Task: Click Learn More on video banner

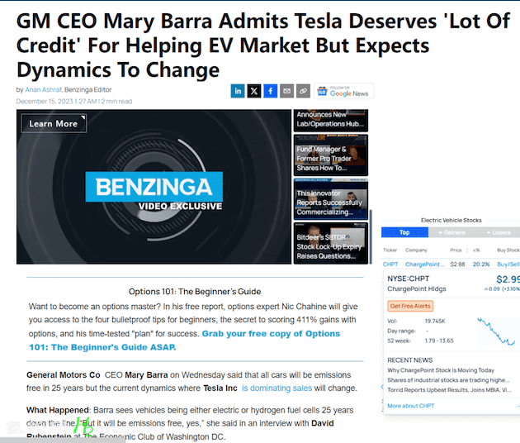Action: coord(54,124)
